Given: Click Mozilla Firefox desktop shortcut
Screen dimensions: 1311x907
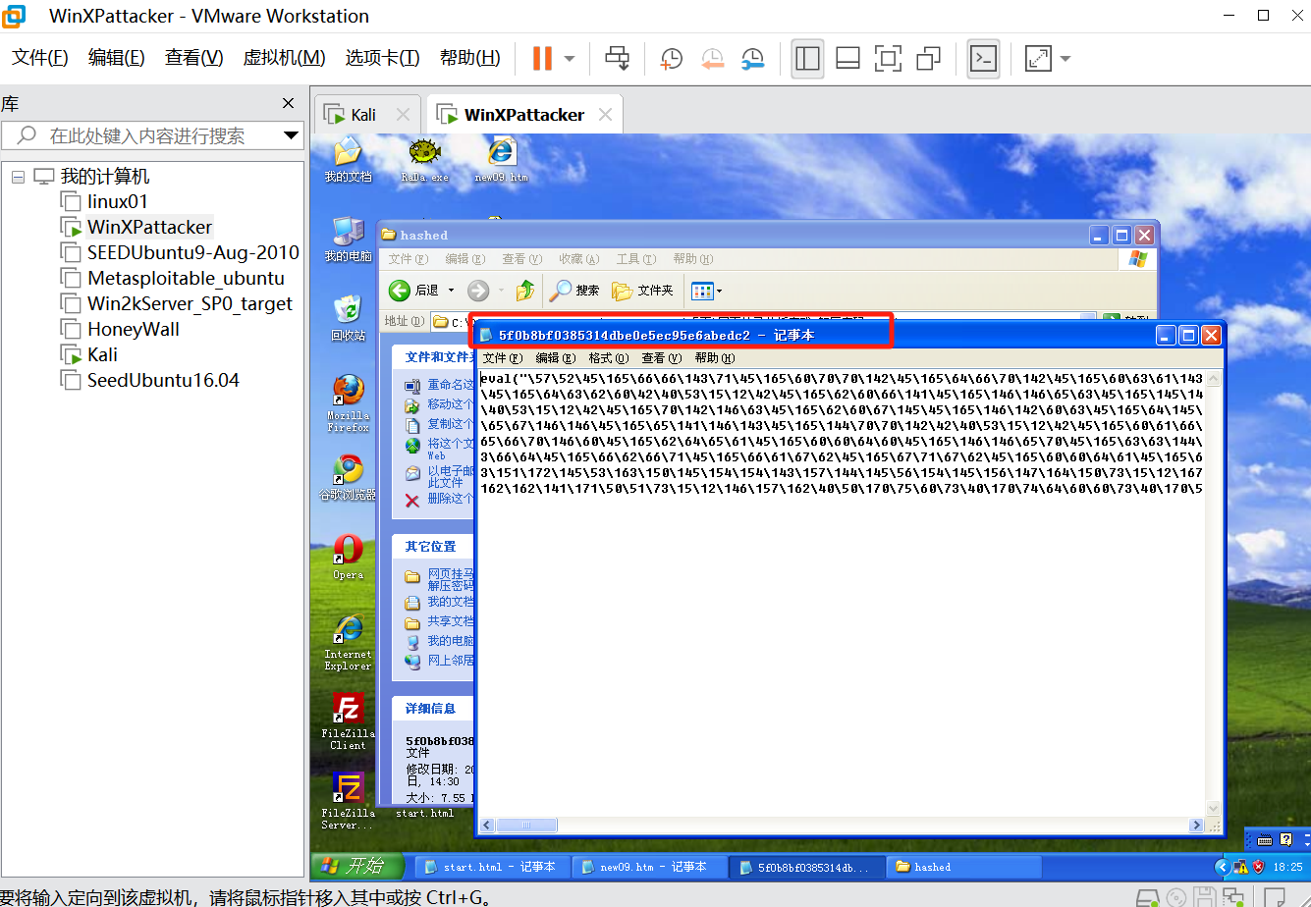Looking at the screenshot, I should 348,403.
